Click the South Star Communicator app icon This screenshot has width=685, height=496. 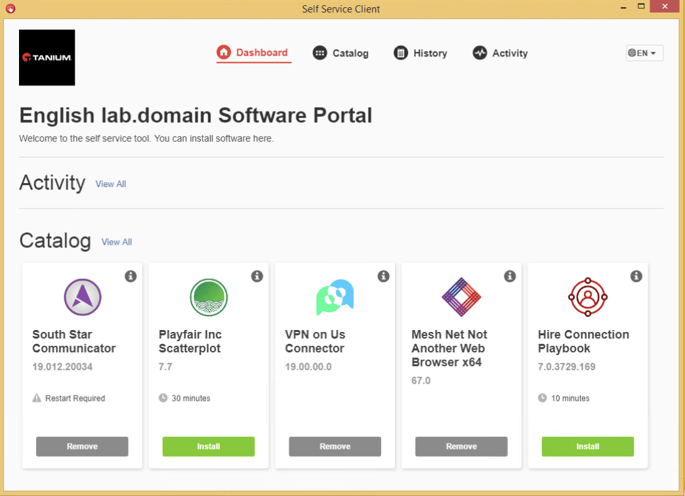pos(81,297)
